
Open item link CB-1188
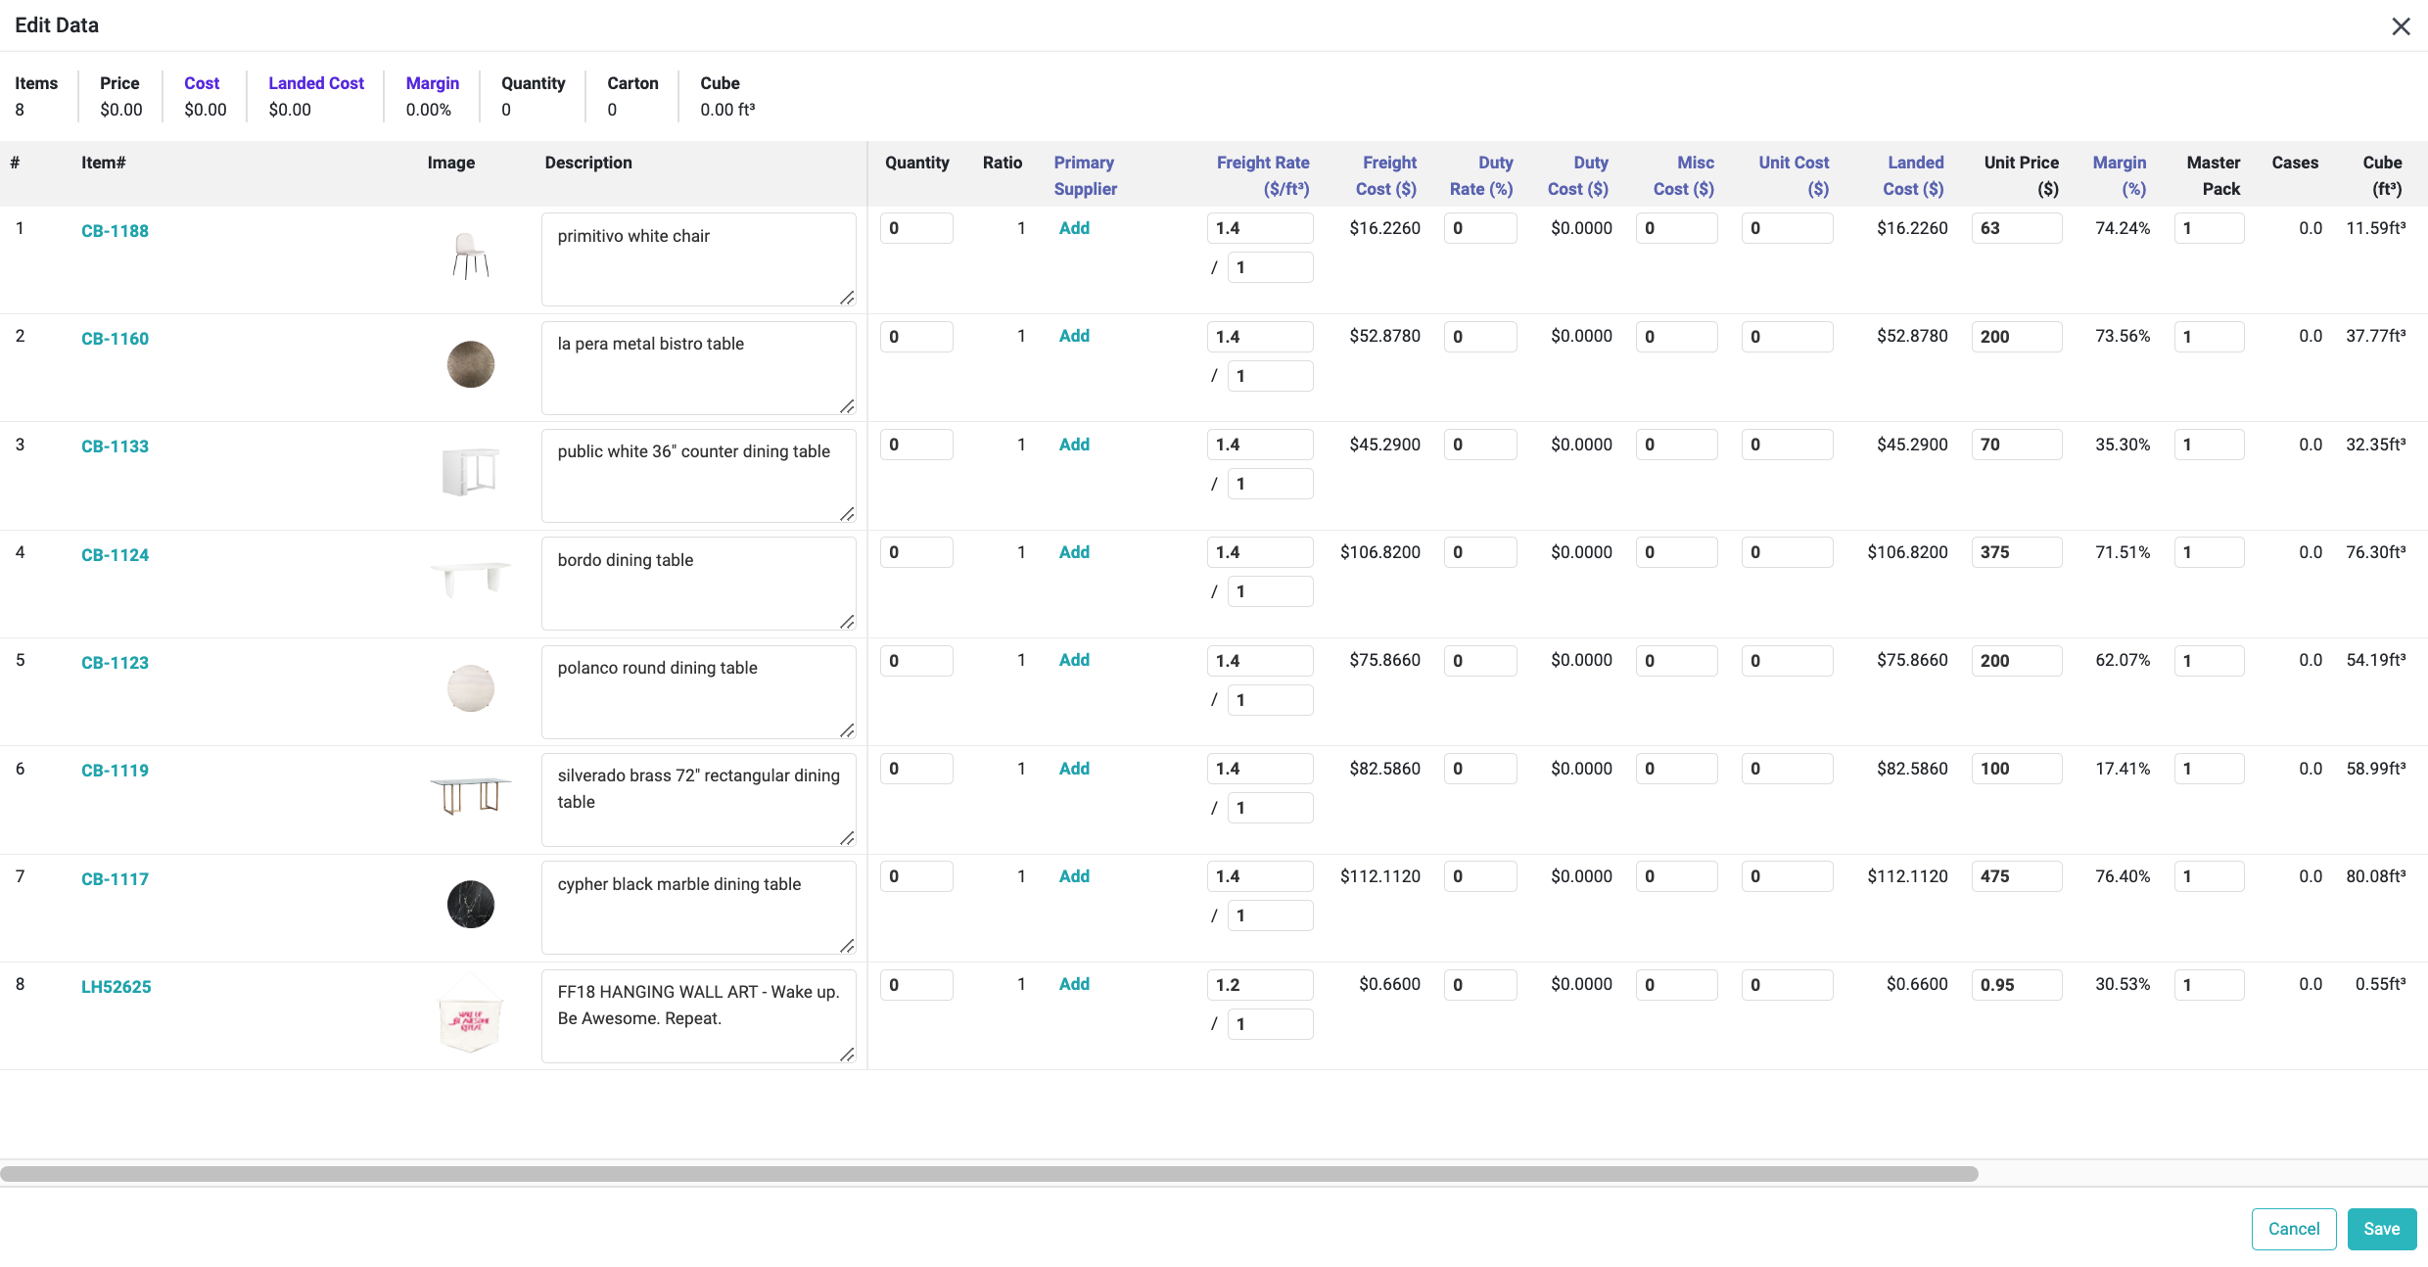115,231
